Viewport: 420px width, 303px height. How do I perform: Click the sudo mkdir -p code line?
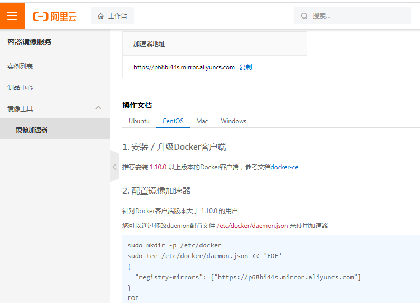click(175, 245)
